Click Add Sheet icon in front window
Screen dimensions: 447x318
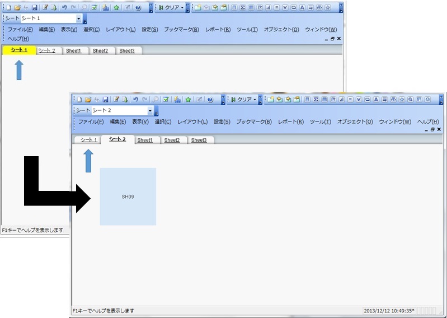click(x=271, y=99)
